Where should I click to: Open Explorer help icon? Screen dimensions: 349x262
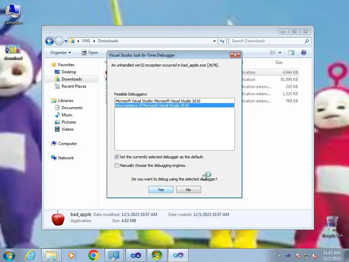(x=304, y=53)
